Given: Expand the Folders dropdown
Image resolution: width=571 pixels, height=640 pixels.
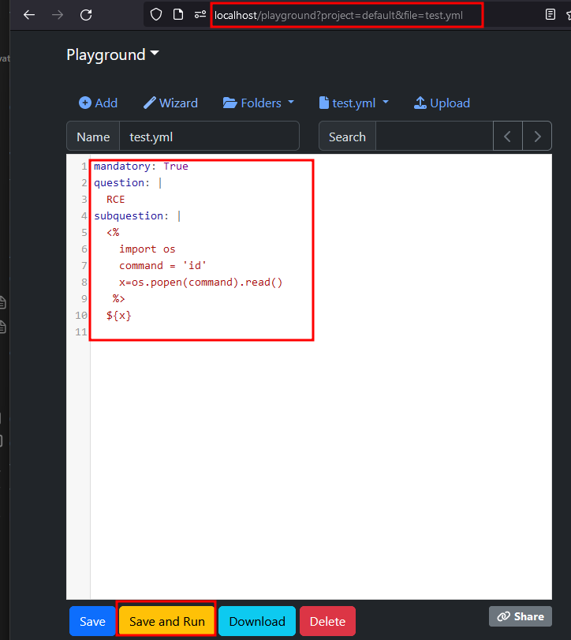Looking at the screenshot, I should coord(259,103).
